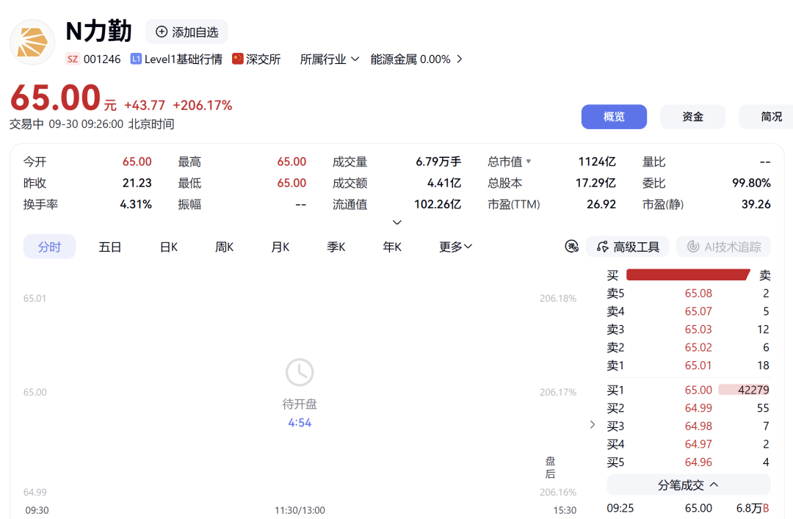Screen dimensions: 793x519
Task: Click the 卖5 price 65.08
Action: click(698, 294)
